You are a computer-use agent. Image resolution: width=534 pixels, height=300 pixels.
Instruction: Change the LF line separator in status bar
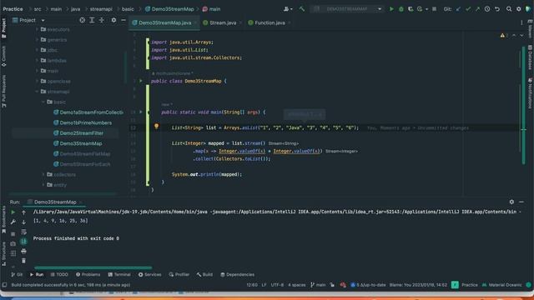coord(264,285)
